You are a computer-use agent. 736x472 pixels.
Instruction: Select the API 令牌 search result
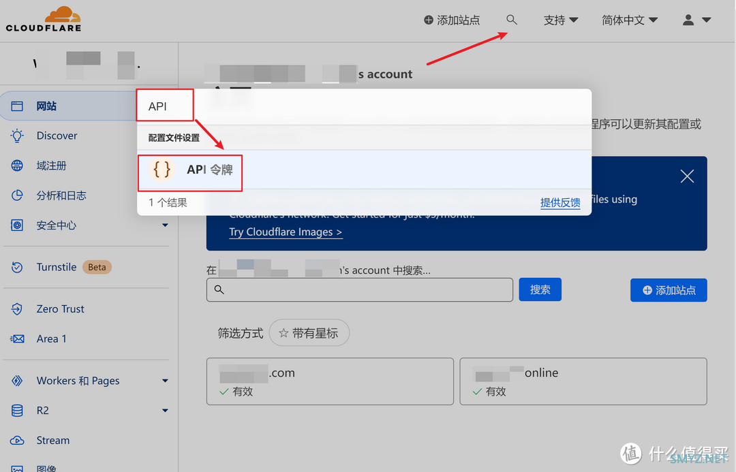pyautogui.click(x=364, y=170)
